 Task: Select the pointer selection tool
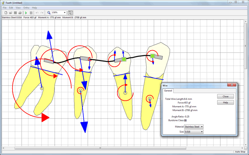70,13
